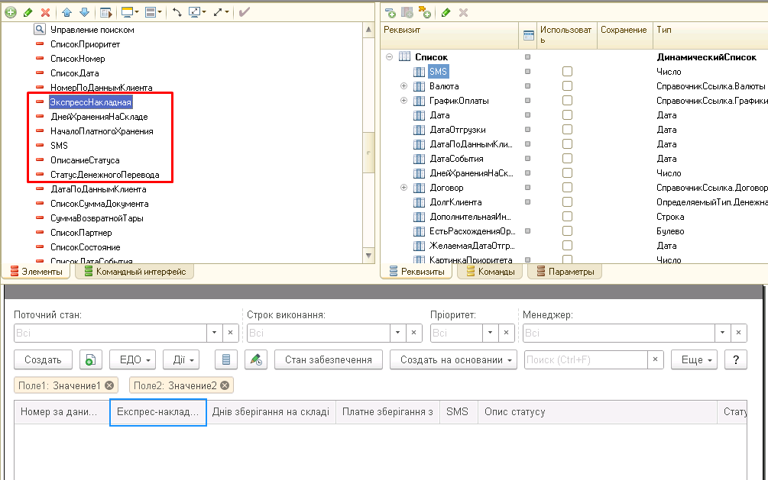
Task: Expand the ГрафикОплаты attribute node
Action: click(x=403, y=101)
